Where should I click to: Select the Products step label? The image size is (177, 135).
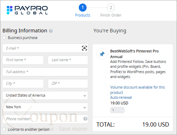83,15
